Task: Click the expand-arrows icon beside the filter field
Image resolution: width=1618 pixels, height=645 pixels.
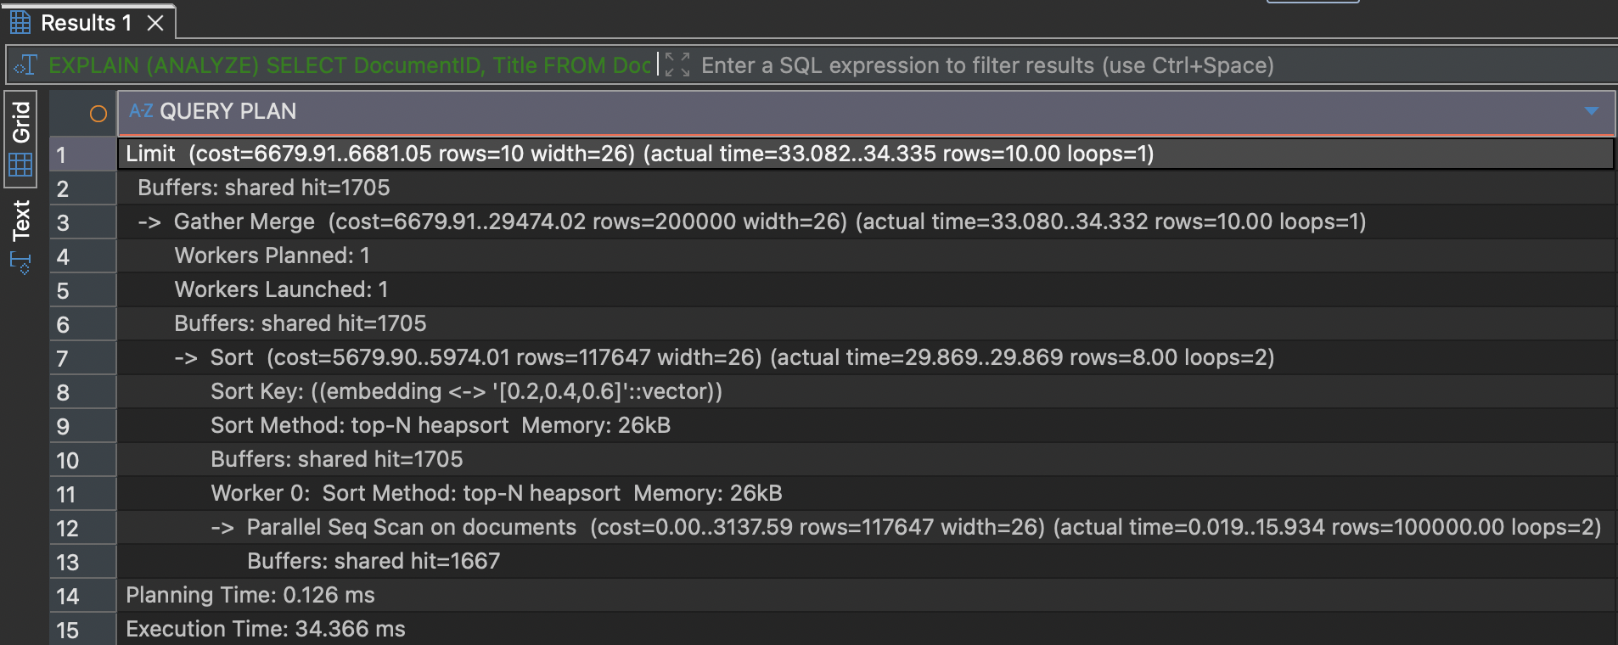Action: [677, 65]
